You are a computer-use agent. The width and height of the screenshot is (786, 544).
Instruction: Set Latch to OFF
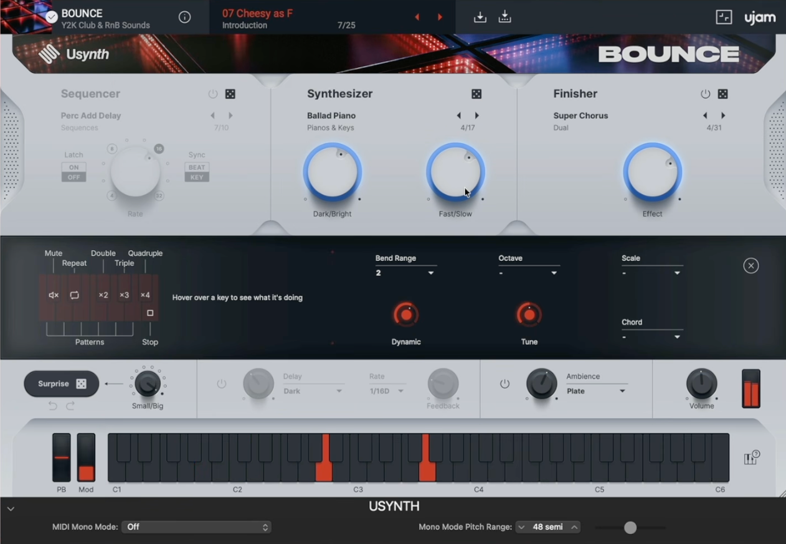click(x=74, y=177)
